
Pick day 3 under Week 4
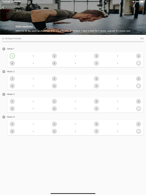tap(97, 124)
